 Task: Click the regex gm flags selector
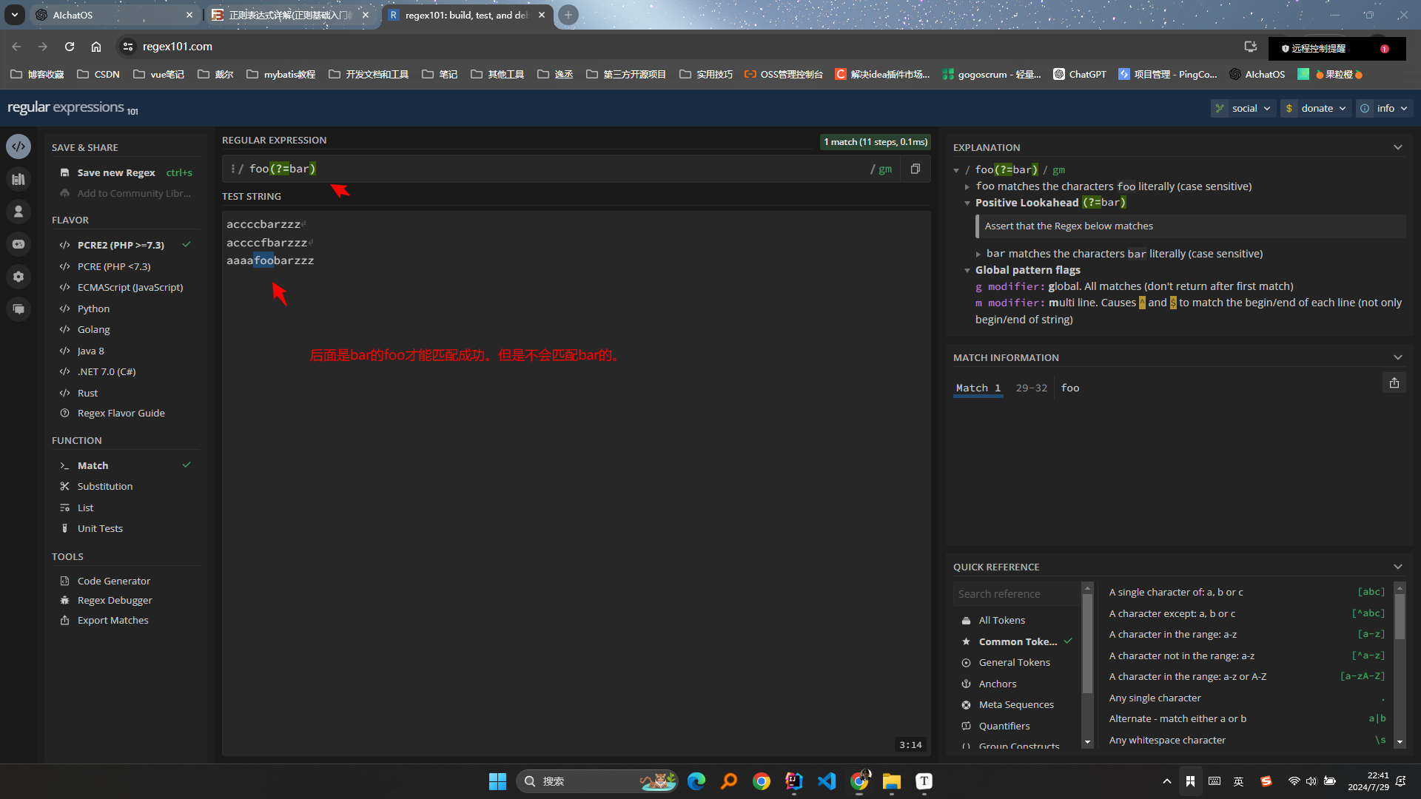click(884, 169)
